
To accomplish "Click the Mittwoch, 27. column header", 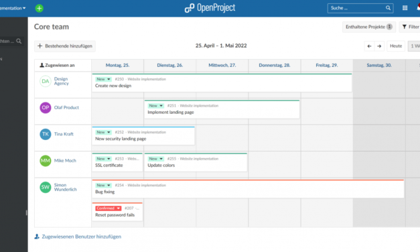I will tap(222, 65).
